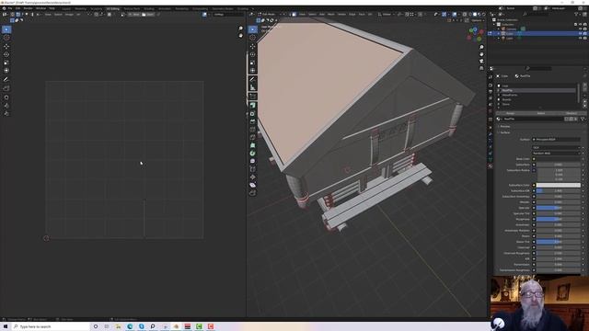Open the Render menu
Screen dimensions: 589x331
[x=29, y=8]
